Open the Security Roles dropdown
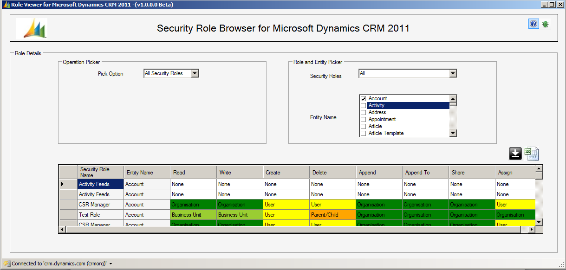The height and width of the screenshot is (270, 566). click(x=453, y=73)
